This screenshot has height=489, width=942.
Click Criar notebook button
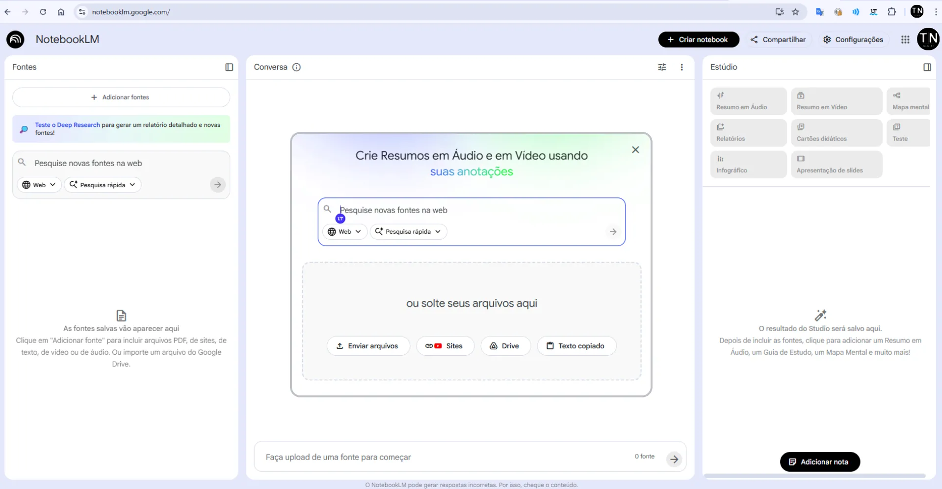coord(698,40)
